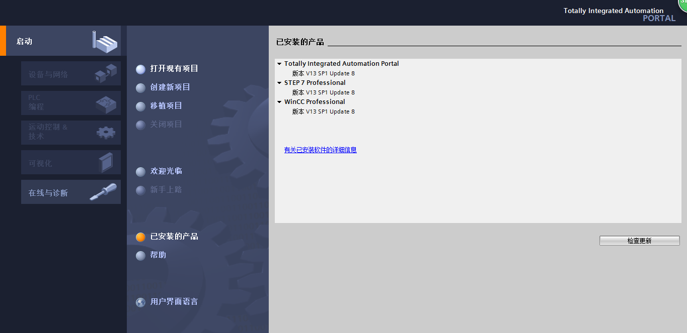
Task: Select the STEP 7 Professional name
Action: 315,83
